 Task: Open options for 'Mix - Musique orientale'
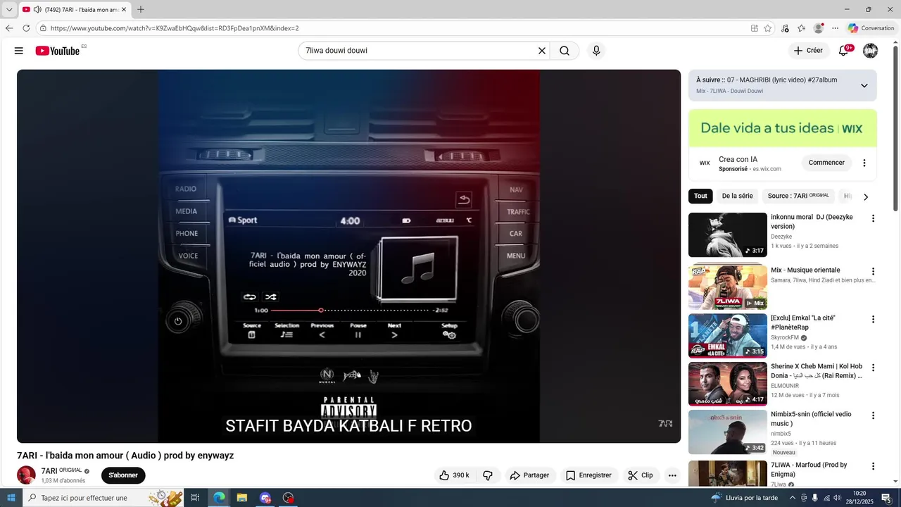tap(873, 271)
